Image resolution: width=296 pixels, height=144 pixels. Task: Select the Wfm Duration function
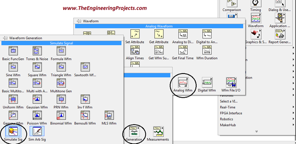[x=207, y=50]
